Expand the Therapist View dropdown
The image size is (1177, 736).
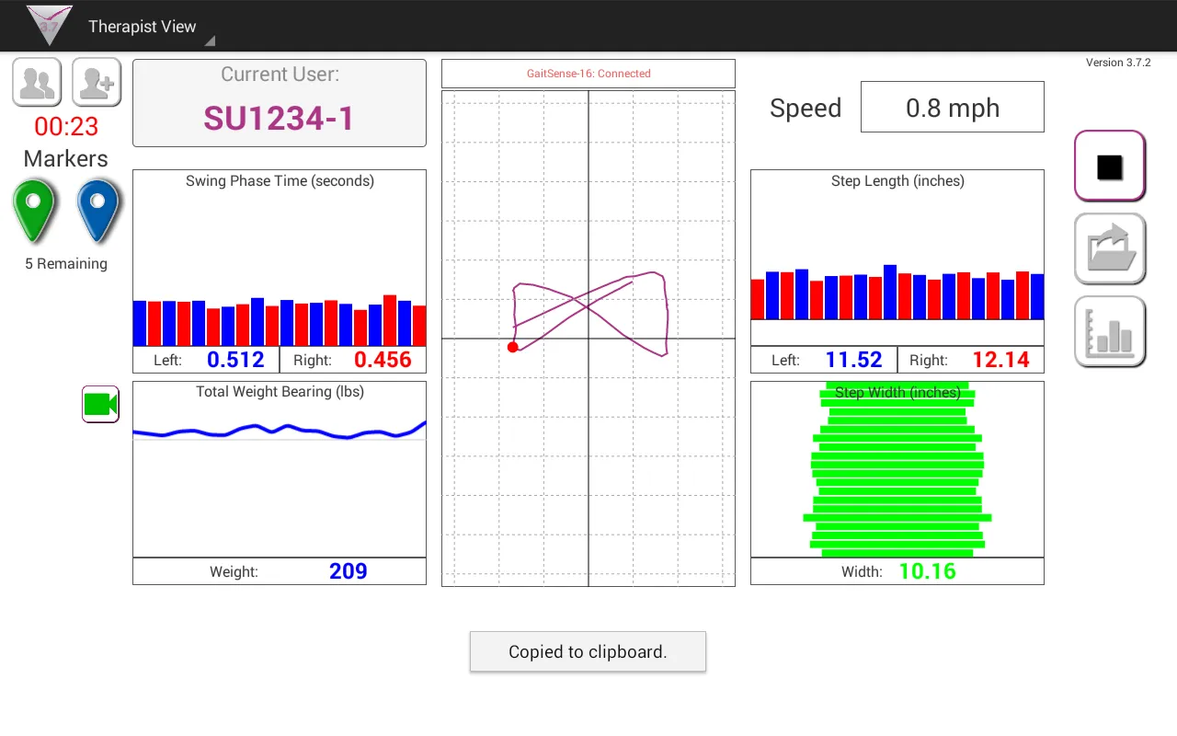coord(151,27)
